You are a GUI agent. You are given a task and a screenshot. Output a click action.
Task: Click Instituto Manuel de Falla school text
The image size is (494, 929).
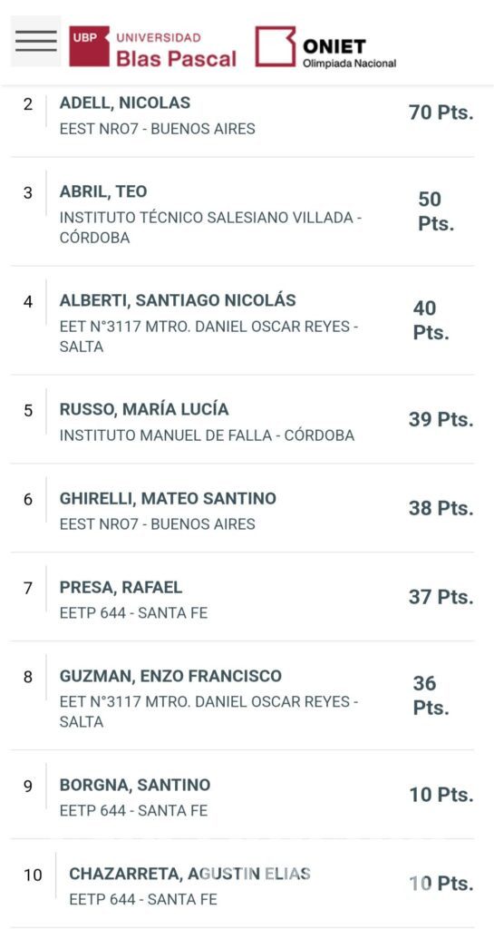click(x=207, y=435)
